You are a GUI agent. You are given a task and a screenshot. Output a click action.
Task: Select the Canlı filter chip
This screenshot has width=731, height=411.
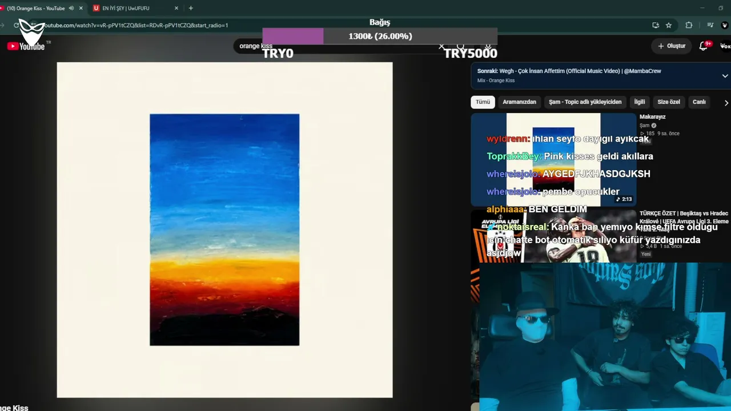click(699, 102)
